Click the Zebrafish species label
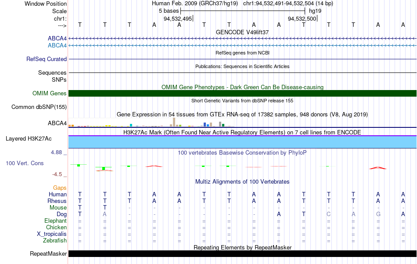 [x=55, y=241]
